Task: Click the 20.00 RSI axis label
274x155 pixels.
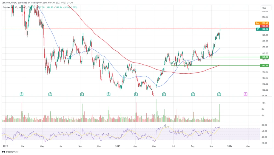Action: point(264,143)
